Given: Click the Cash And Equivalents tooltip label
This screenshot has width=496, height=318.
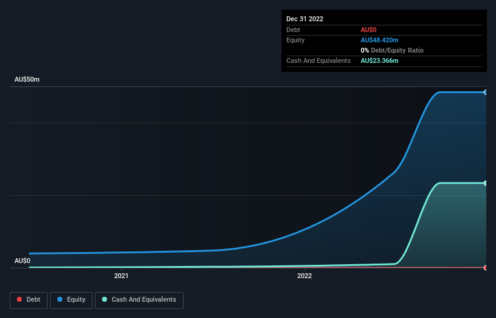Looking at the screenshot, I should tap(318, 60).
